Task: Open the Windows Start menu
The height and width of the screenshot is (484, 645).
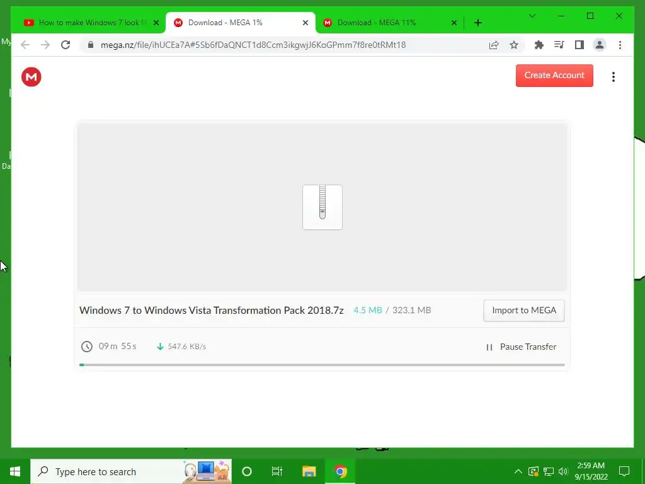Action: click(15, 471)
